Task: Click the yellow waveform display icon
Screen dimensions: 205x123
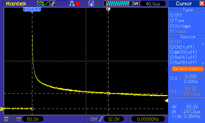Action: 40,4
